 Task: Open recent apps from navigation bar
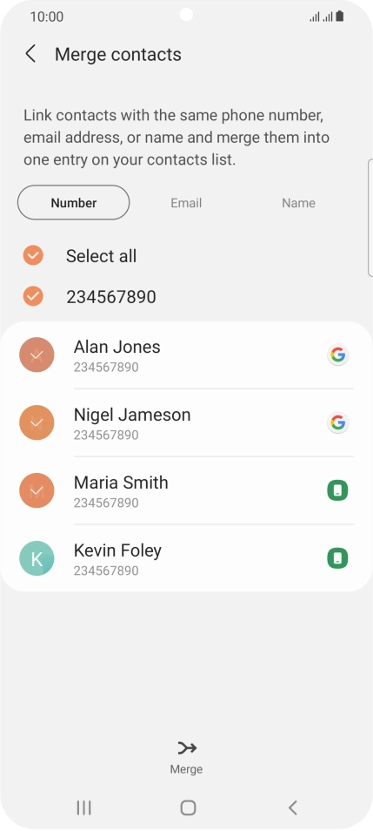[83, 807]
